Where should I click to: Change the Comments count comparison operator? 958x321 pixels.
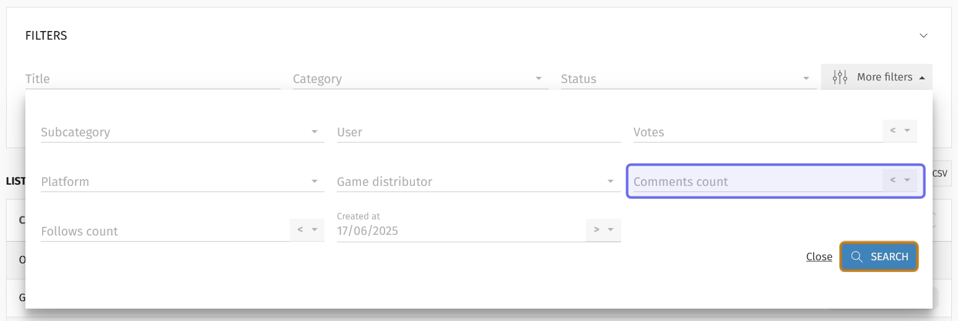click(x=900, y=180)
